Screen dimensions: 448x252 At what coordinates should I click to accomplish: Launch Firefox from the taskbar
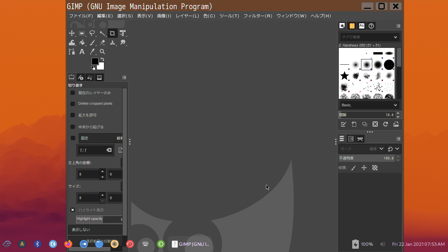68,244
